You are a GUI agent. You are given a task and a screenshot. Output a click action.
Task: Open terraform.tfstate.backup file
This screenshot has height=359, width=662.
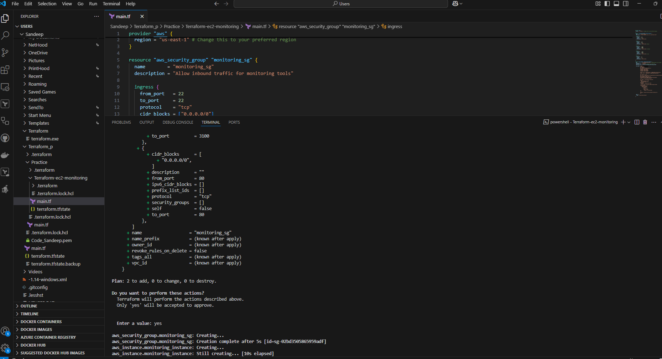[x=59, y=264]
